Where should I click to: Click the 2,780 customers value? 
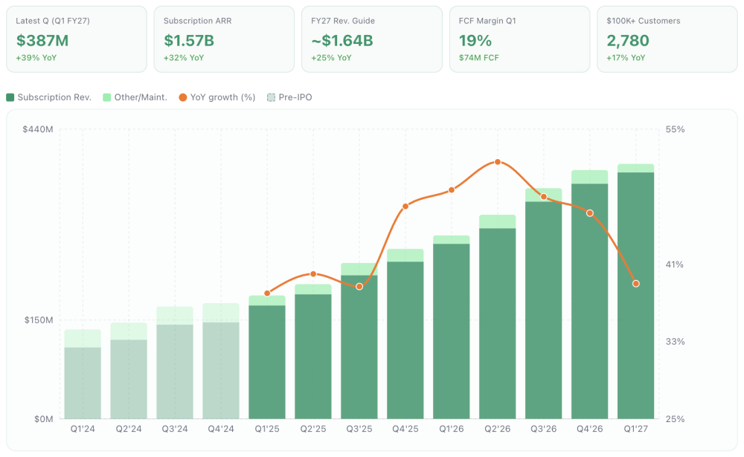pos(628,41)
